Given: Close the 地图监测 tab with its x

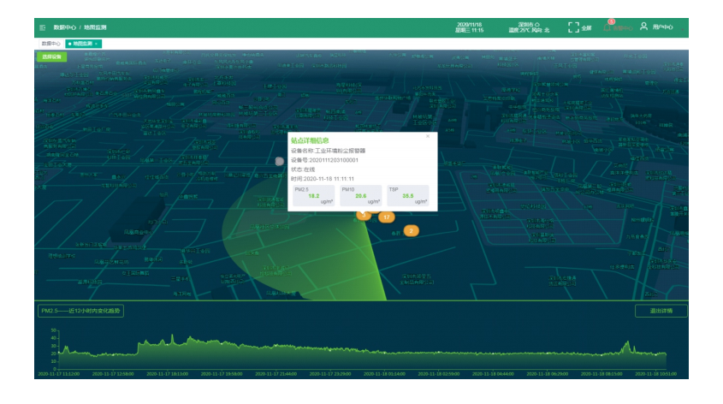Looking at the screenshot, I should 97,43.
